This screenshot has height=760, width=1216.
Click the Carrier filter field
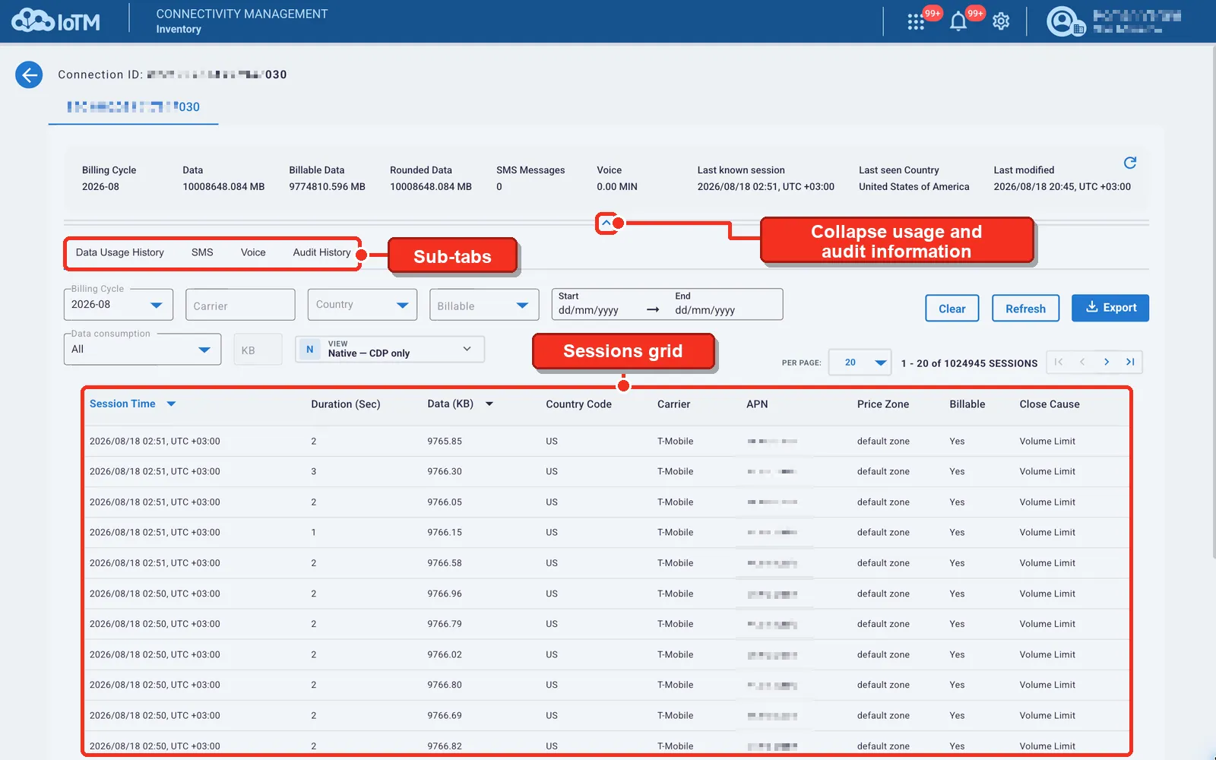click(240, 305)
